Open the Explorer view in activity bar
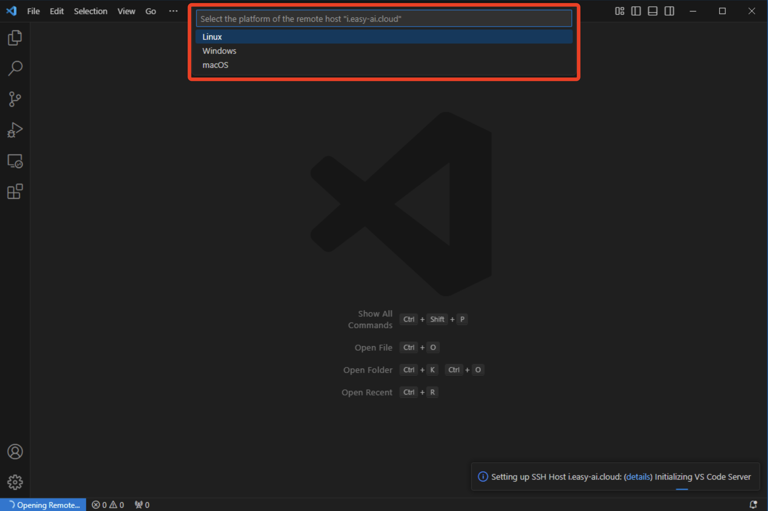The width and height of the screenshot is (768, 511). click(15, 38)
